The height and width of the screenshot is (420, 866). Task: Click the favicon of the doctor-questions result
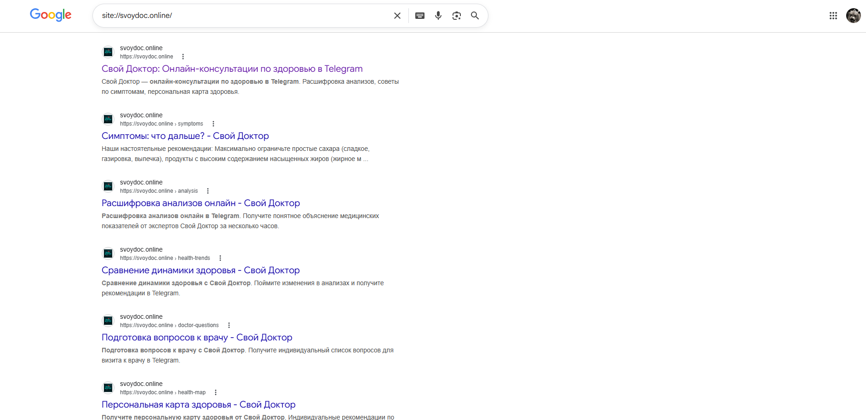pyautogui.click(x=108, y=321)
